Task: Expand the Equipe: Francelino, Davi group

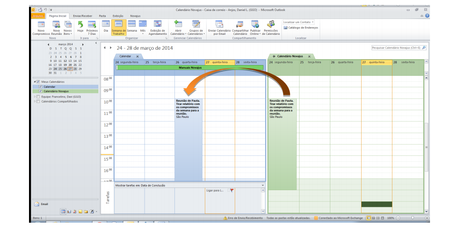Action: pyautogui.click(x=34, y=97)
